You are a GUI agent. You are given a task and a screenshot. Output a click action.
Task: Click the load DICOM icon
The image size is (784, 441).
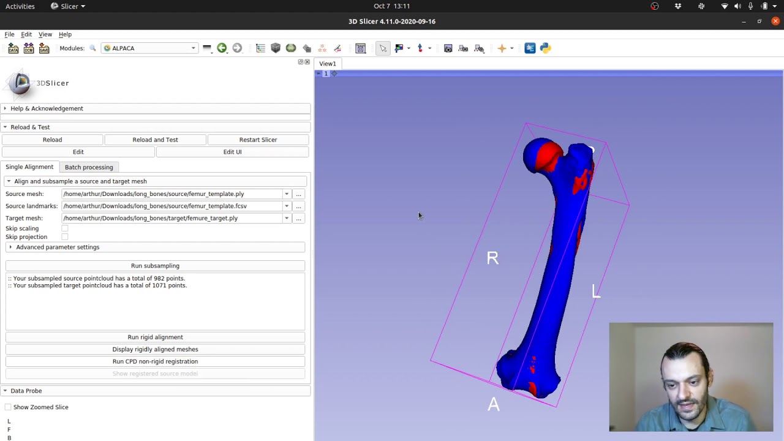click(28, 48)
